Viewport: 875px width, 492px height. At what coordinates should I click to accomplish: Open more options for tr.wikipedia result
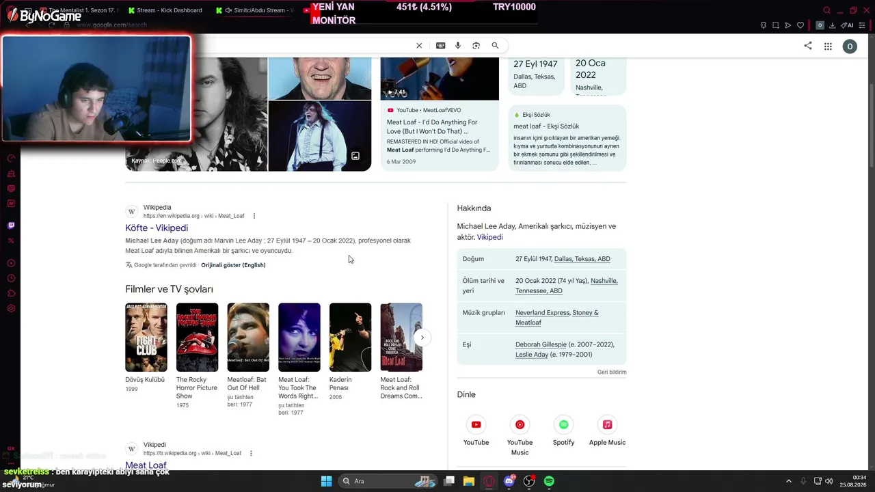tap(251, 453)
